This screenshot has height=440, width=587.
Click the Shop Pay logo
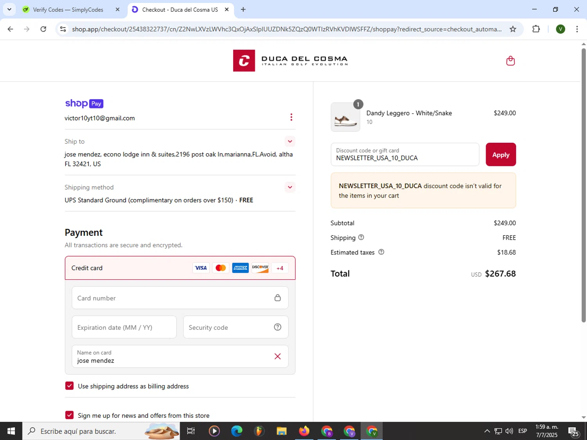[84, 103]
